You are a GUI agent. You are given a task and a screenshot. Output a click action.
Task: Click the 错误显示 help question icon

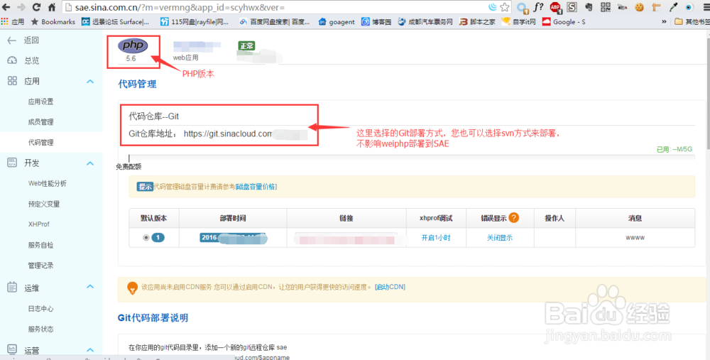[513, 218]
